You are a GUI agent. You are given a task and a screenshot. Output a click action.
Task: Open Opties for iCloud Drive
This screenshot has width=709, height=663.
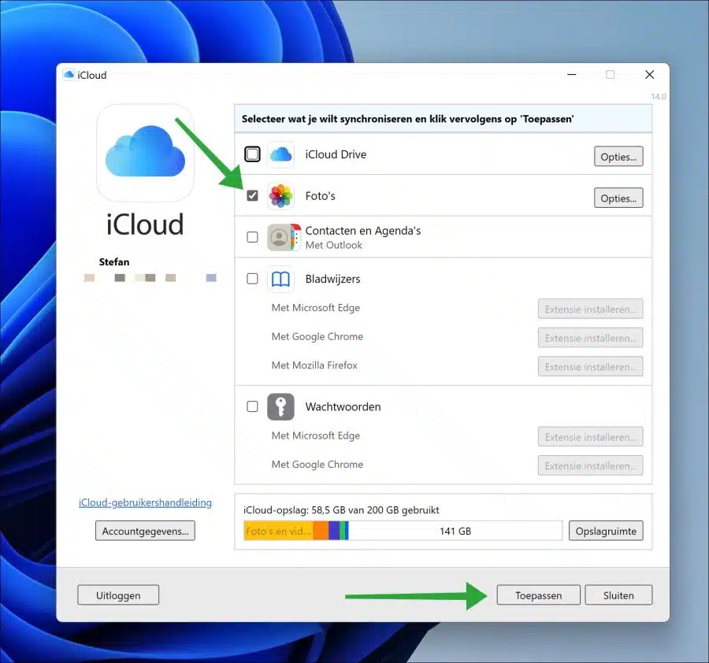(x=618, y=157)
